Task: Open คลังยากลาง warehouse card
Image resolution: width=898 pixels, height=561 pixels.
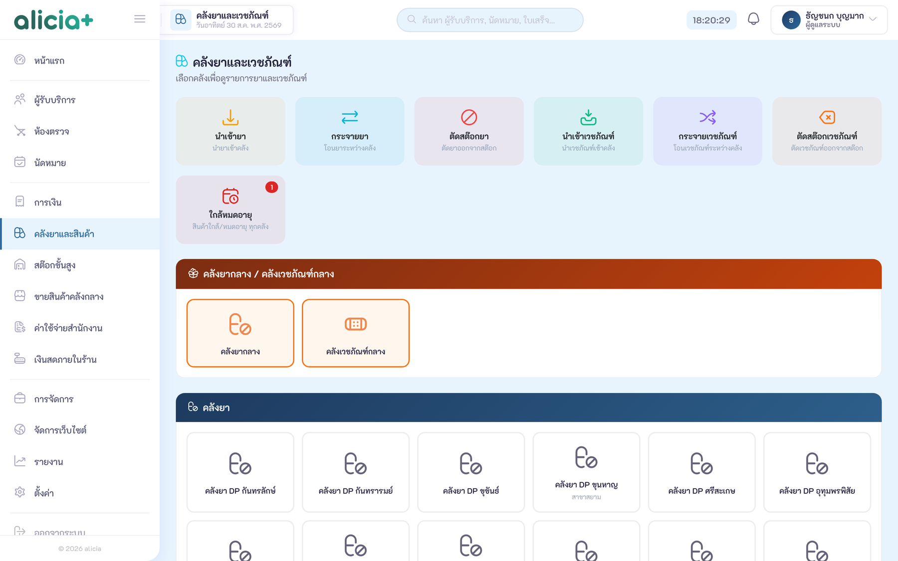Action: (240, 333)
